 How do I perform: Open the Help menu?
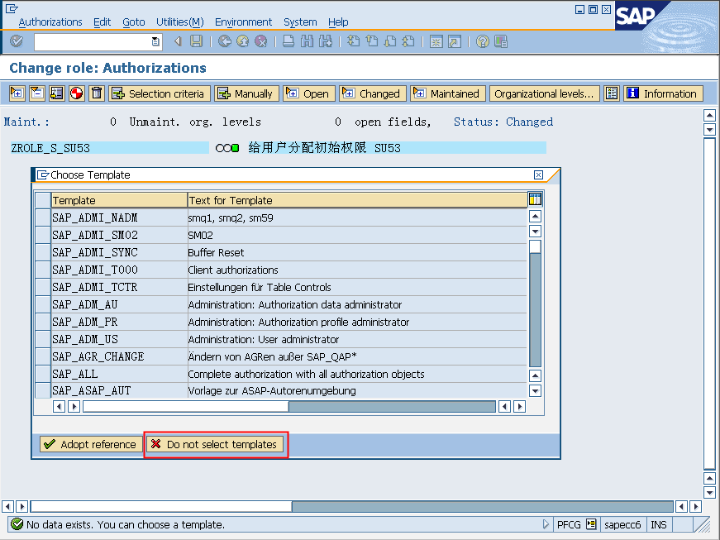(x=338, y=22)
